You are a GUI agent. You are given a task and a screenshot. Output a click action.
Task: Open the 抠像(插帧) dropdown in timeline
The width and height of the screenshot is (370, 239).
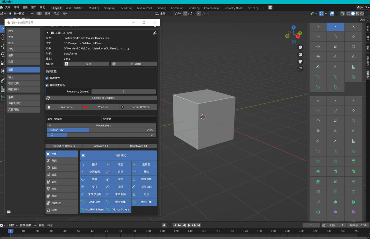pos(28,225)
